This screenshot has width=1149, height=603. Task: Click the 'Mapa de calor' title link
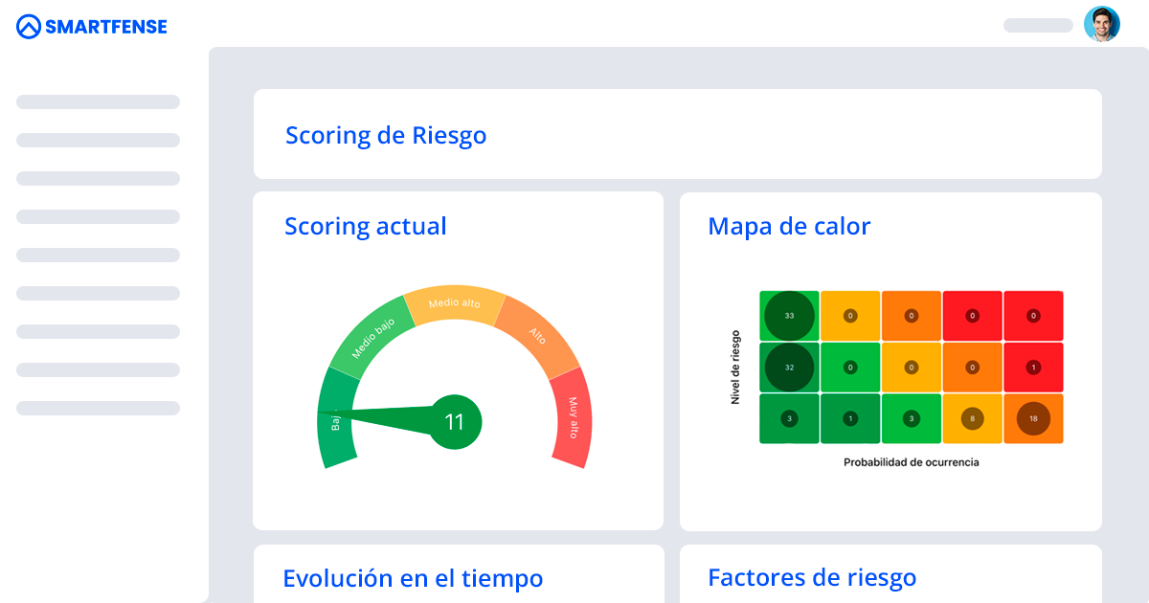click(x=789, y=226)
